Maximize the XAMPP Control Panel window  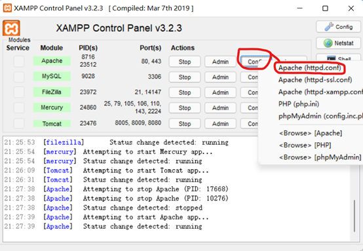click(x=325, y=9)
